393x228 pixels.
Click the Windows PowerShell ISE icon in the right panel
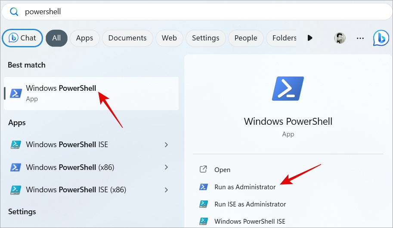coord(204,222)
